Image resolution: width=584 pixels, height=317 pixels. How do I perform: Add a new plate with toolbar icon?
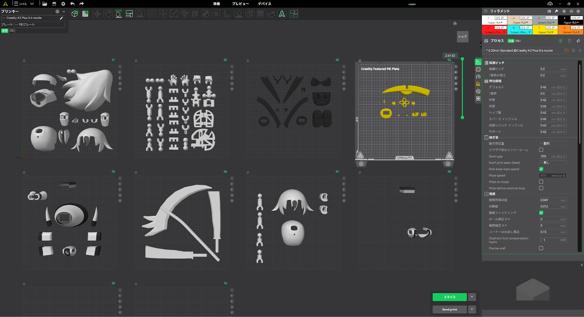[x=85, y=14]
